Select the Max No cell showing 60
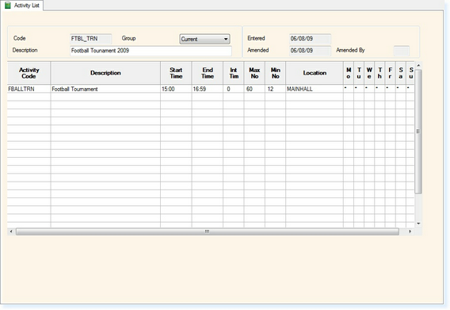Image resolution: width=450 pixels, height=310 pixels. pos(254,89)
